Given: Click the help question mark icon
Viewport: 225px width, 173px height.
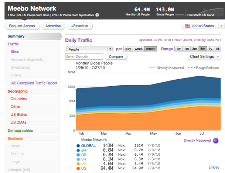Looking at the screenshot, I should click(x=97, y=15).
